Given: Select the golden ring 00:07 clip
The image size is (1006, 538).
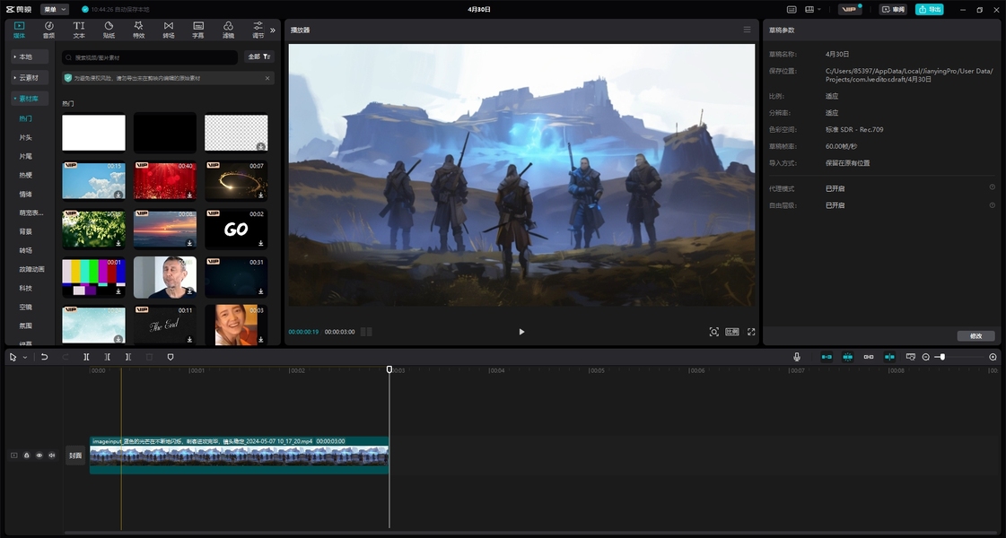Looking at the screenshot, I should pyautogui.click(x=236, y=180).
